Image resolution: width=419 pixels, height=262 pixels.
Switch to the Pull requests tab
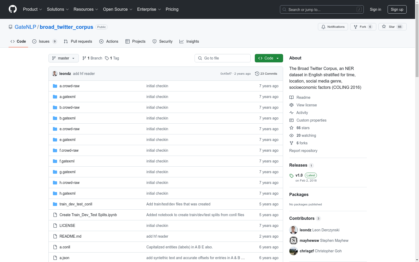(x=78, y=41)
